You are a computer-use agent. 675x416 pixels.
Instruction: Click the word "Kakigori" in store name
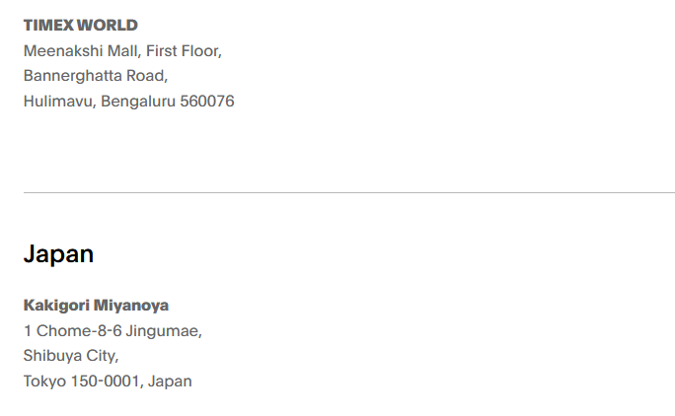pos(55,306)
